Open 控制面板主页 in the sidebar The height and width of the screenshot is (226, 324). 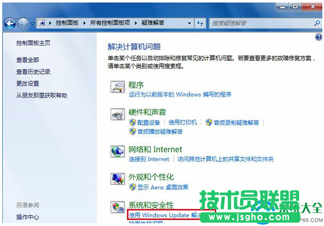33,43
